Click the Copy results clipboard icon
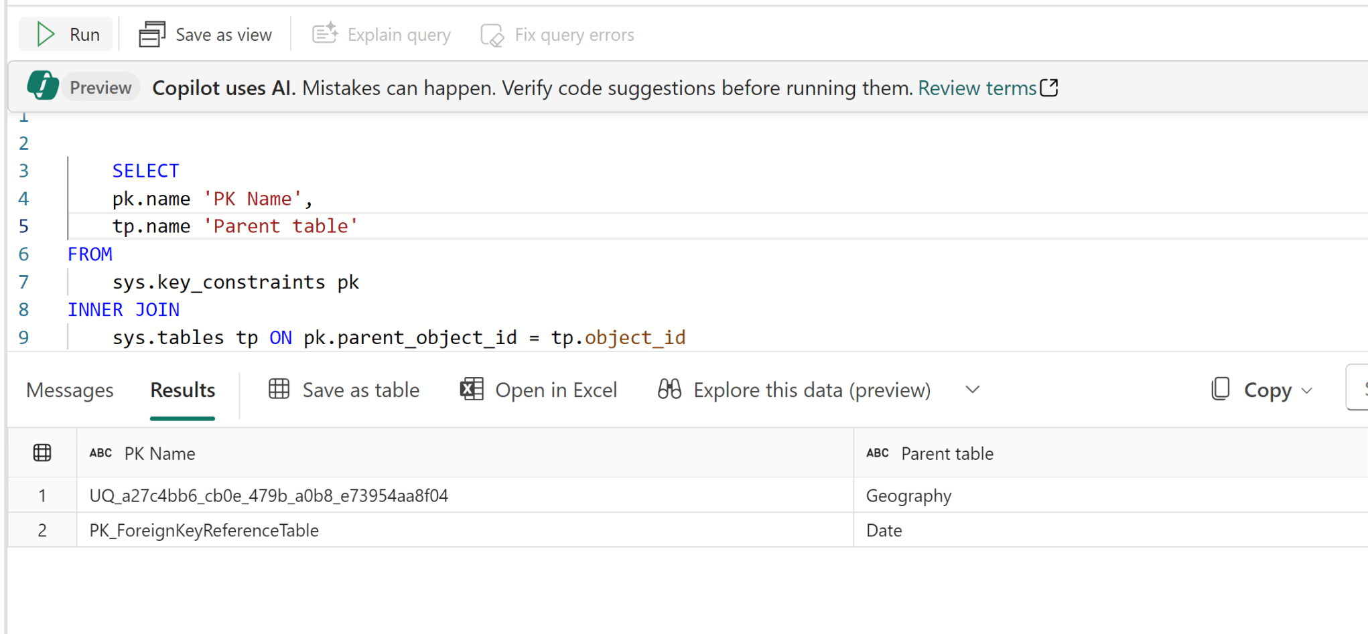 1221,389
